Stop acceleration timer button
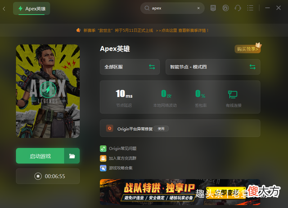The height and width of the screenshot is (208, 288). point(38,176)
